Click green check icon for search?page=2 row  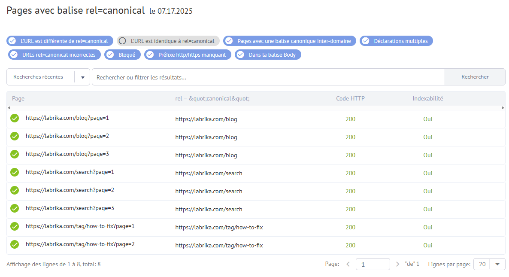click(x=15, y=190)
